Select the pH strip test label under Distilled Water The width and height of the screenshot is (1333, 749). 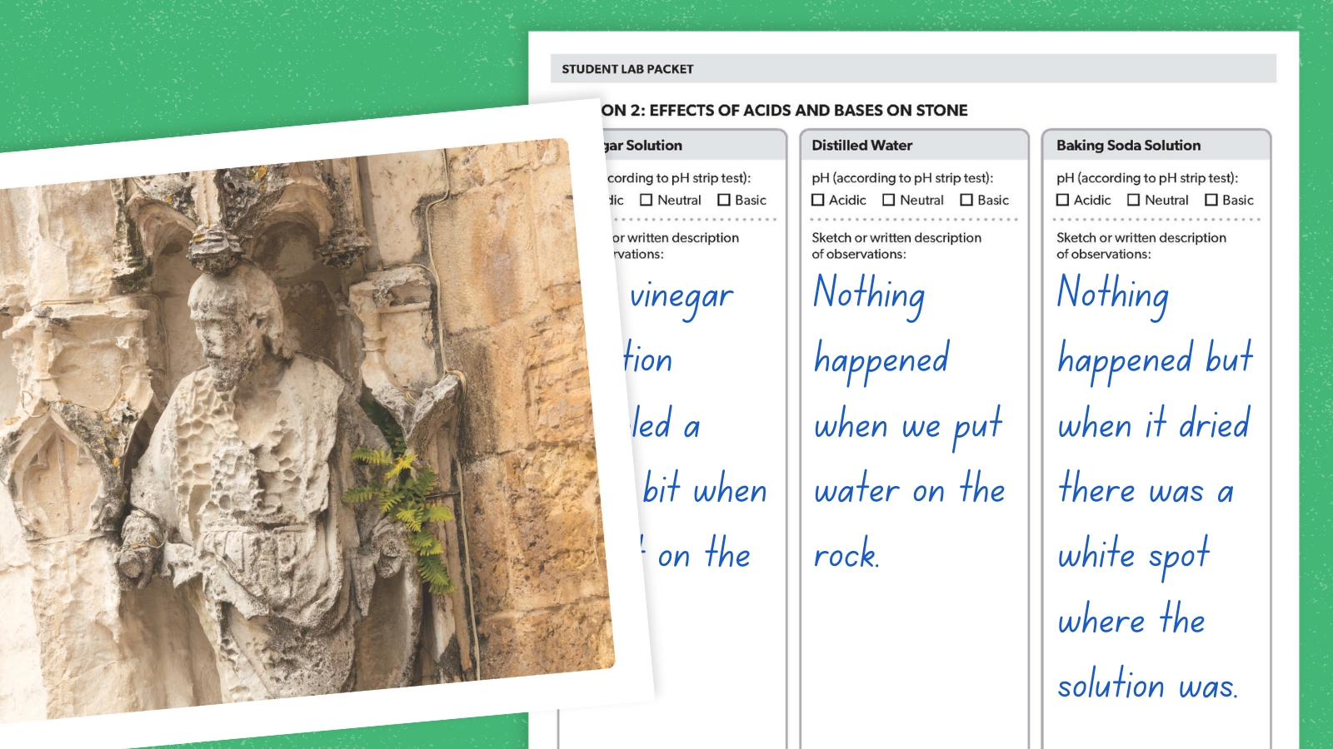coord(902,178)
